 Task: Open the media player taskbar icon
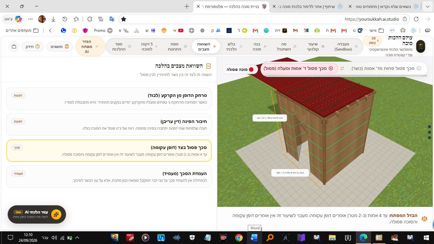146,237
